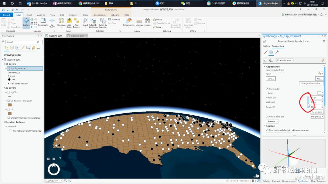Select the Explore tool on the Map ribbon
328x184 pixels.
tap(26, 21)
